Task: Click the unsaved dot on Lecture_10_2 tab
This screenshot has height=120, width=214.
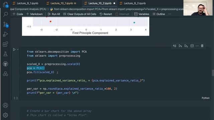Action: [114, 3]
